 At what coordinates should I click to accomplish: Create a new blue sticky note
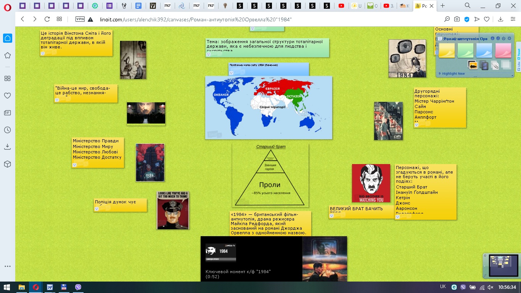pyautogui.click(x=484, y=50)
